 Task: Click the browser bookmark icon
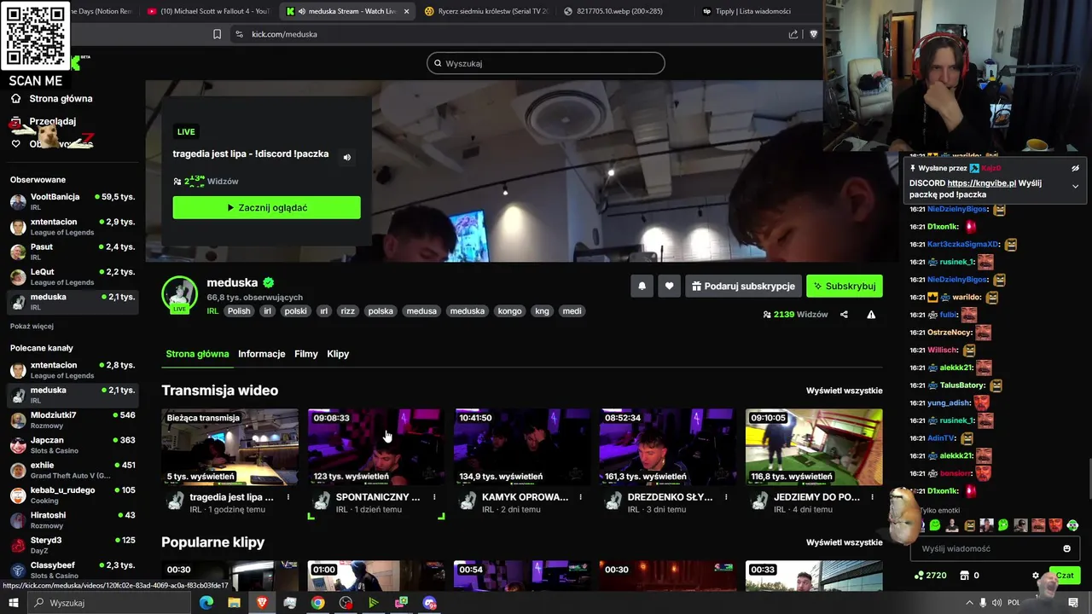pos(217,34)
